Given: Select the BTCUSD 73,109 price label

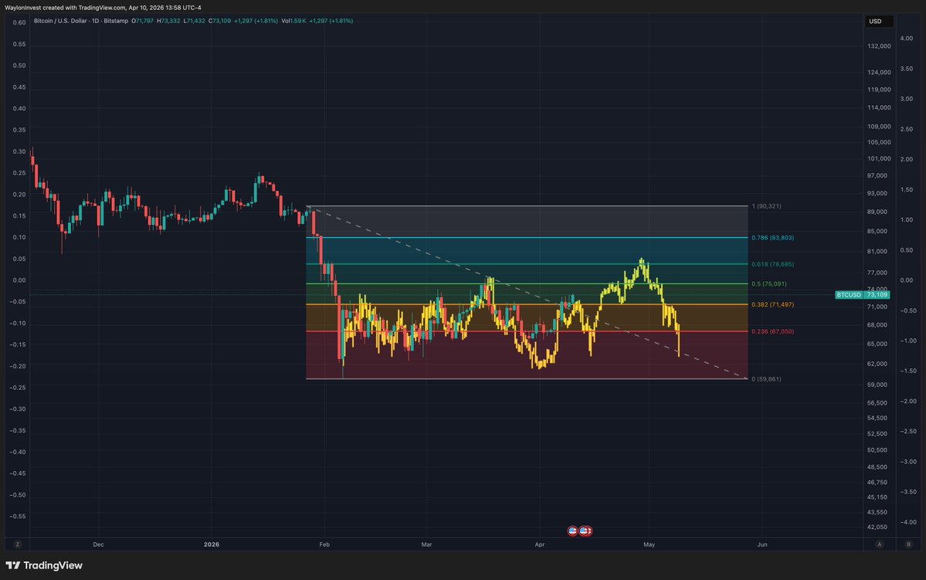Looking at the screenshot, I should pos(862,295).
